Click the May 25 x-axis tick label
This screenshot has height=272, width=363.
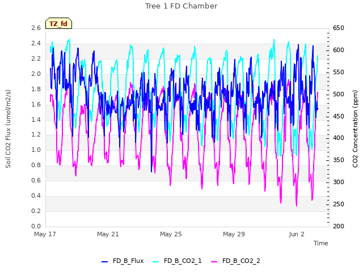(171, 234)
